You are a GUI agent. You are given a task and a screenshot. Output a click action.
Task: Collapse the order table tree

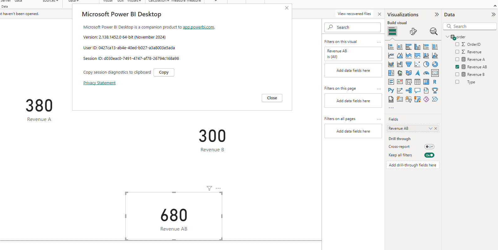point(447,37)
